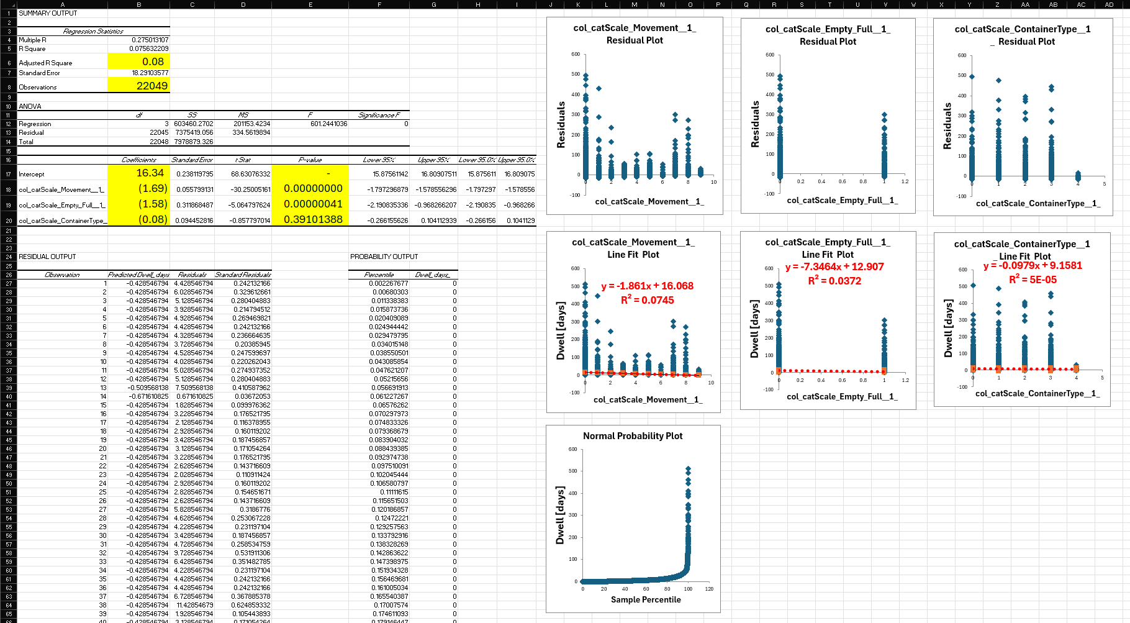The image size is (1130, 623).
Task: Select the Sample Percentile axis title
Action: (x=646, y=599)
